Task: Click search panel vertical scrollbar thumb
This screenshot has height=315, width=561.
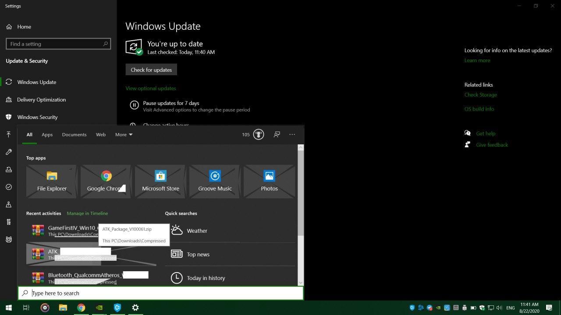Action: 301,193
